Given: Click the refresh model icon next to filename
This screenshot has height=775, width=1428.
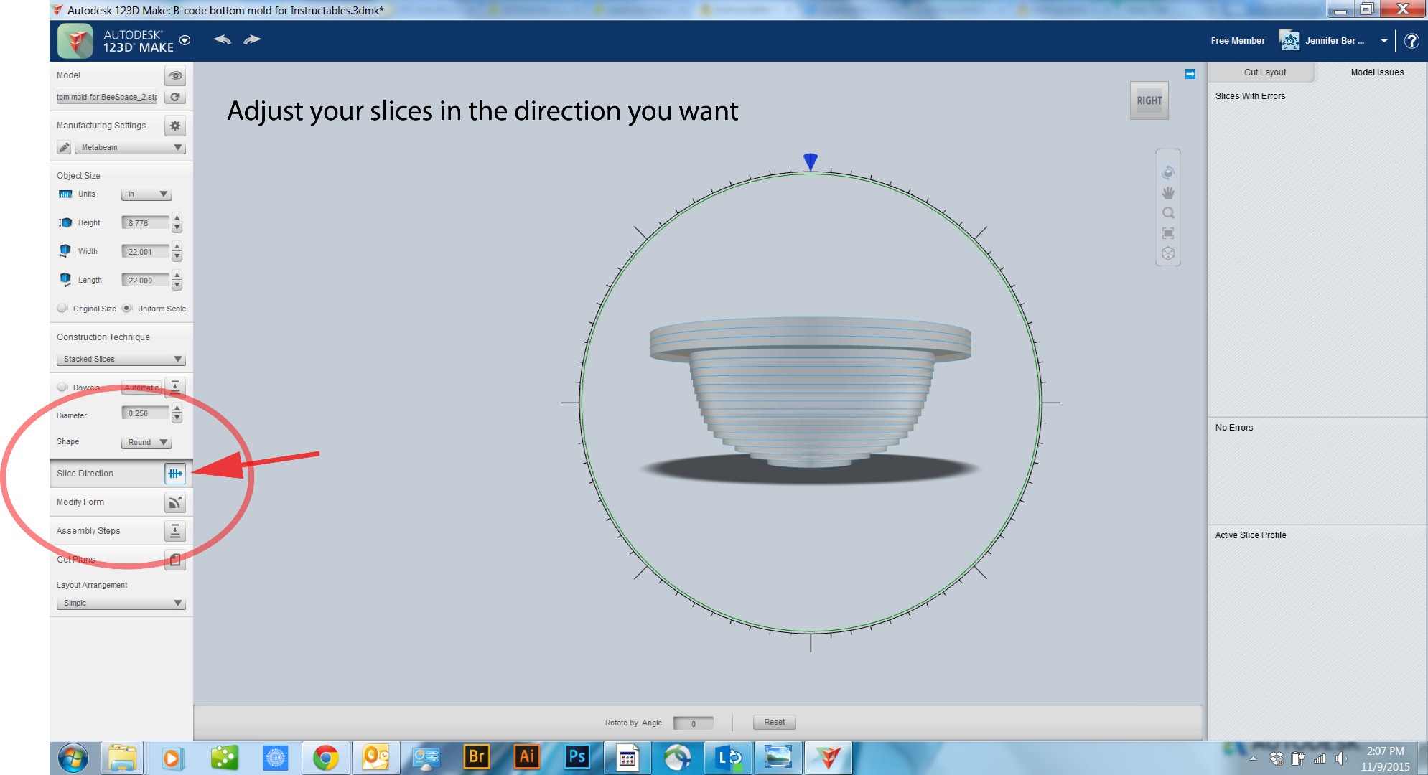Looking at the screenshot, I should pos(177,96).
